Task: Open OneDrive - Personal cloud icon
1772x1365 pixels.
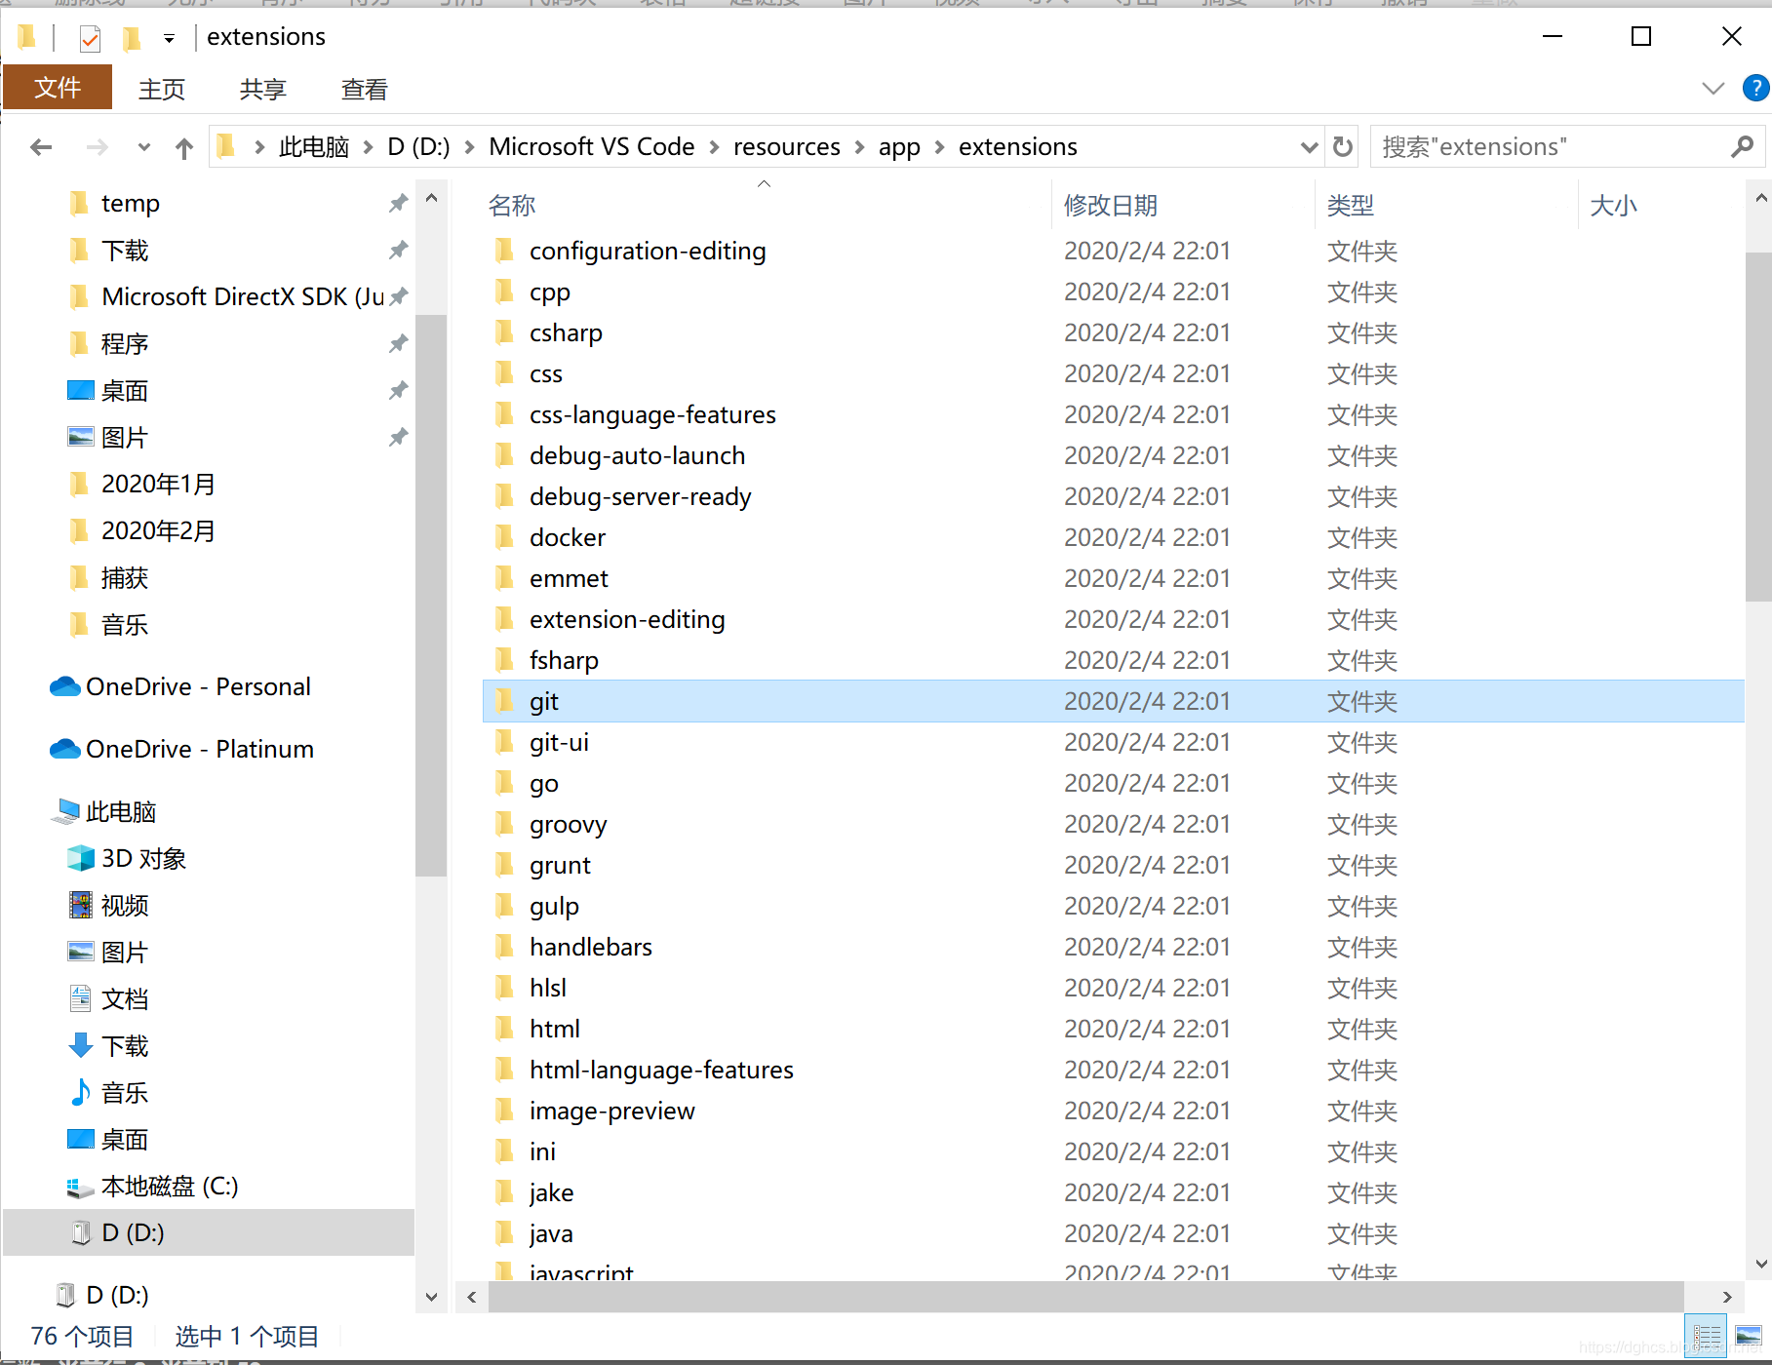Action: [64, 686]
